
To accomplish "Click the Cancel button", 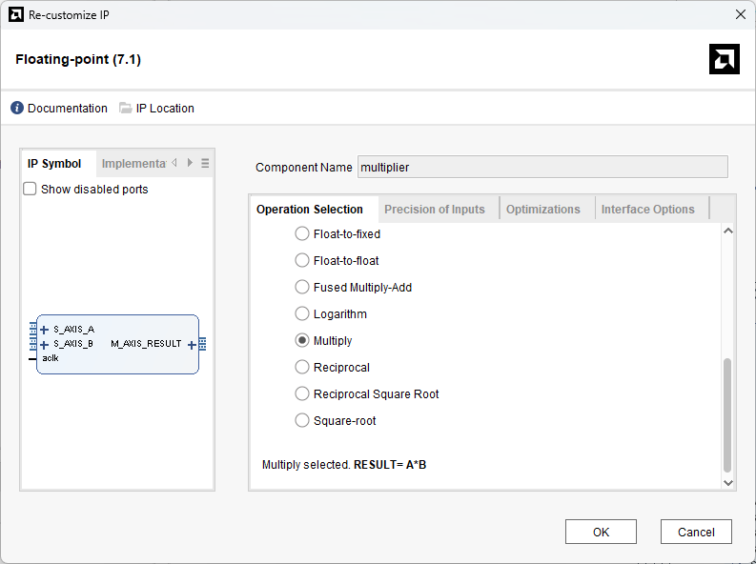I will click(696, 532).
